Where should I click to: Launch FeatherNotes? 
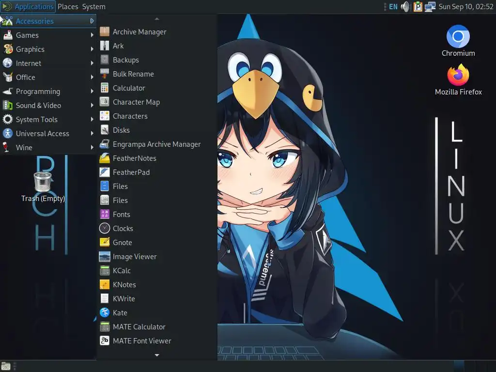pos(157,158)
